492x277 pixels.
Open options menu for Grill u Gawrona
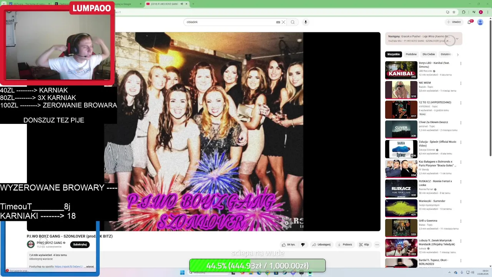coord(461,221)
